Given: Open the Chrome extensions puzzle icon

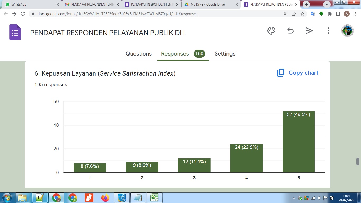Looking at the screenshot, I should tap(330, 14).
